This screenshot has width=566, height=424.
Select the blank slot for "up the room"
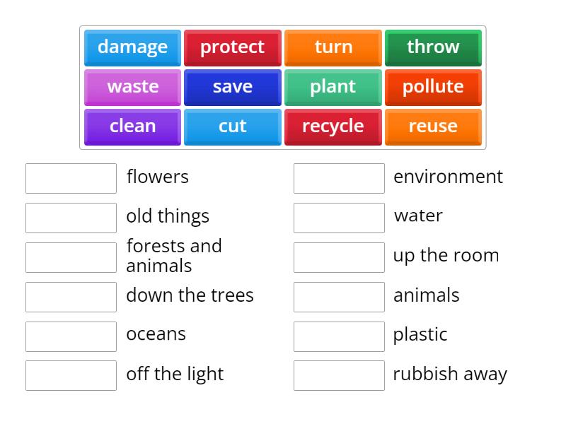339,257
